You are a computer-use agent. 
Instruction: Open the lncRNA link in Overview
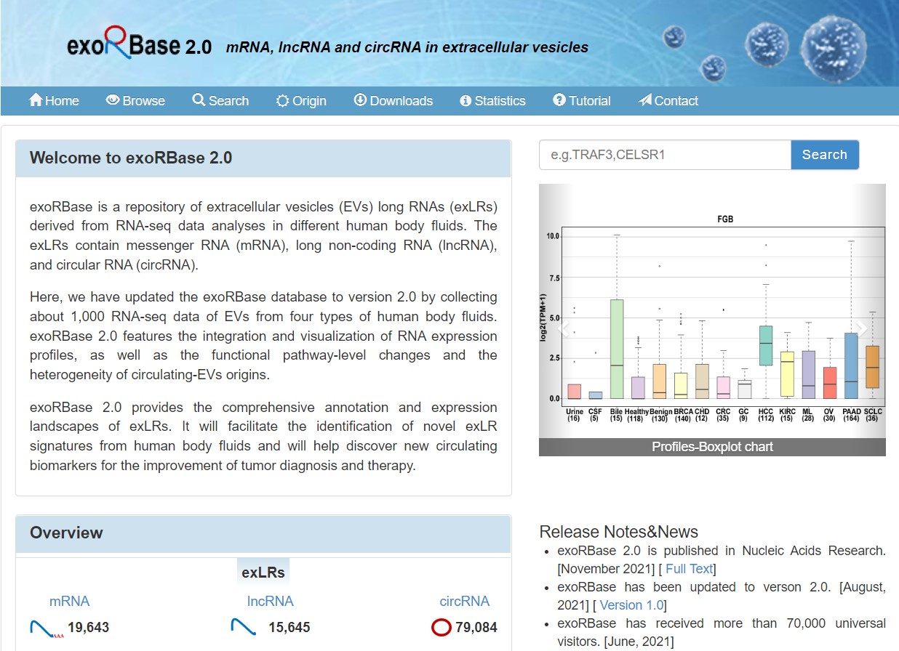click(x=271, y=602)
